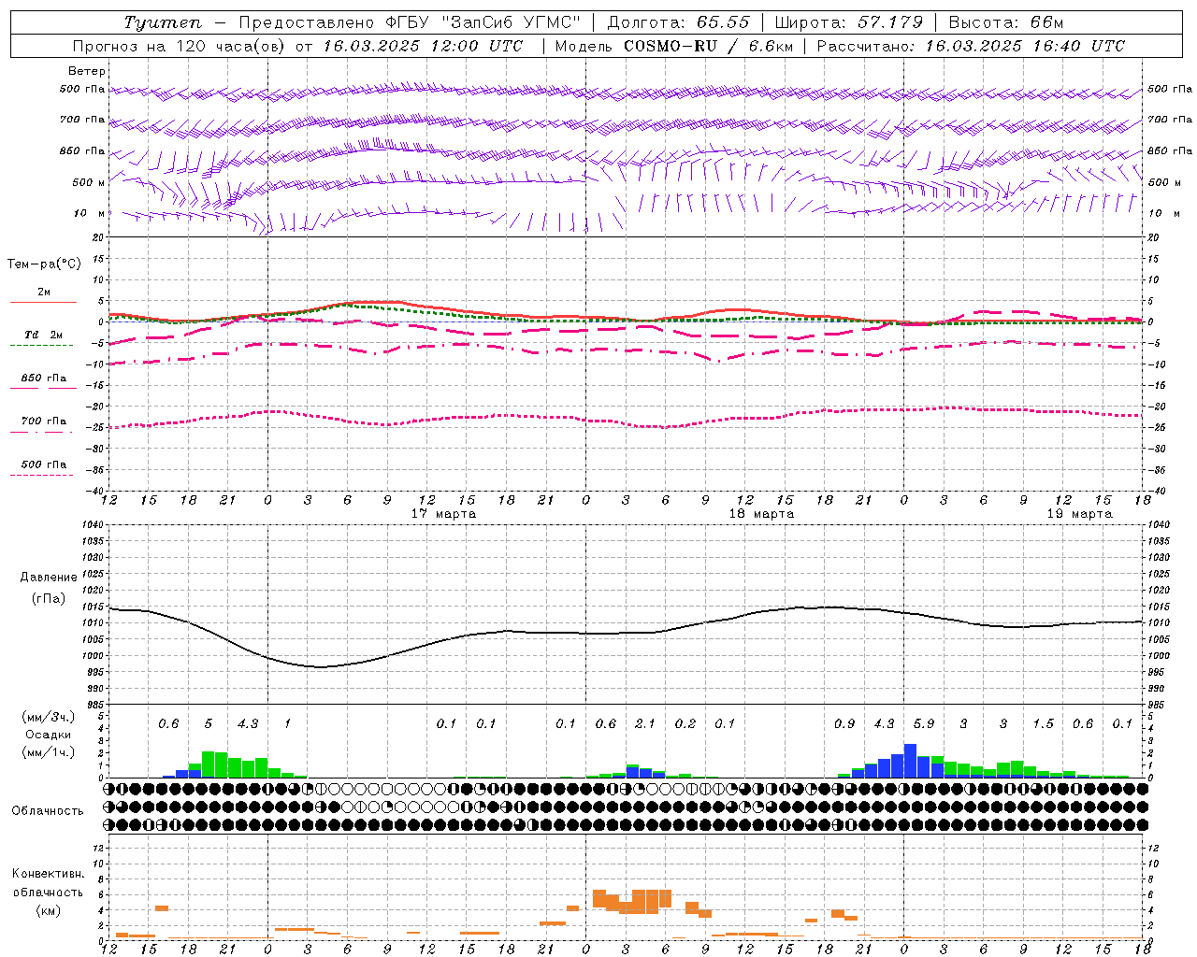Click the "5.9" precipitation value

pos(924,723)
